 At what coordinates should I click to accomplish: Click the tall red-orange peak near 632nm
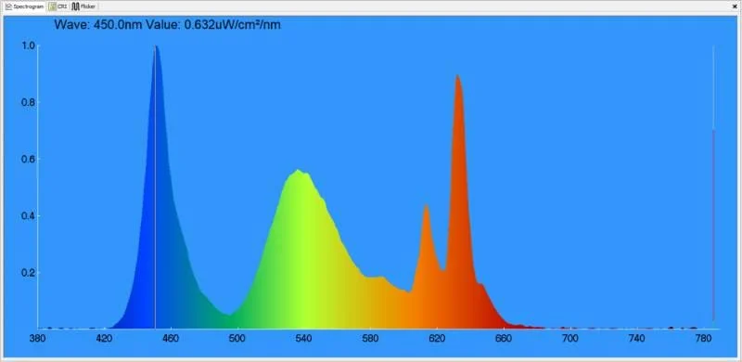[x=457, y=77]
